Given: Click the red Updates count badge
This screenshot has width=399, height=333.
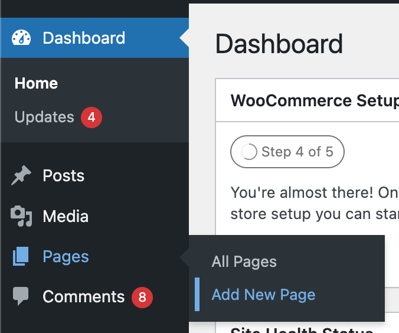Looking at the screenshot, I should [x=91, y=117].
